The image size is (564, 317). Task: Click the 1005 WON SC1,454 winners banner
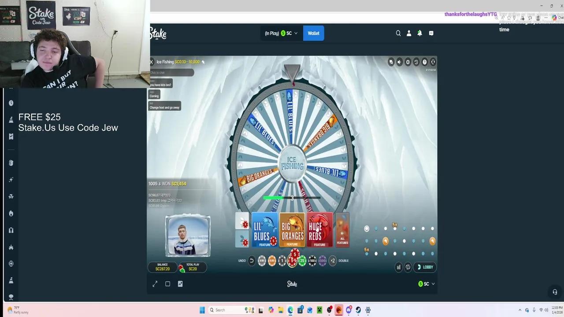click(167, 184)
